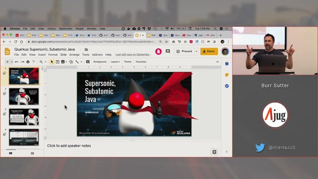Open the Slide menu
The width and height of the screenshot is (318, 179).
(63, 55)
